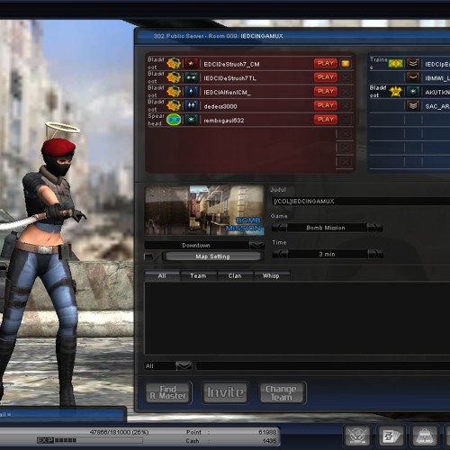This screenshot has height=450, width=450.
Task: Click the 3 min time value
Action: click(x=327, y=254)
